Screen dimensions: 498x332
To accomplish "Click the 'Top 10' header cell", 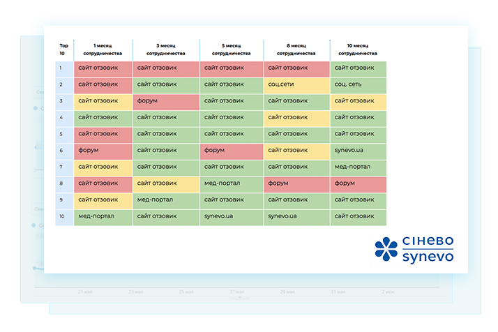I will pyautogui.click(x=63, y=49).
